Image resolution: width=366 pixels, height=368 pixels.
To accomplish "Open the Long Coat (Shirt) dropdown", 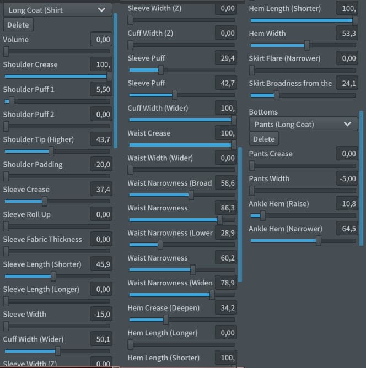I will point(57,9).
